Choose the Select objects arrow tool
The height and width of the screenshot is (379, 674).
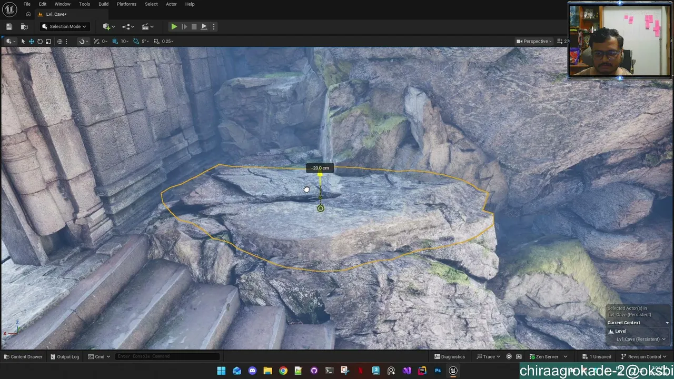pos(23,41)
